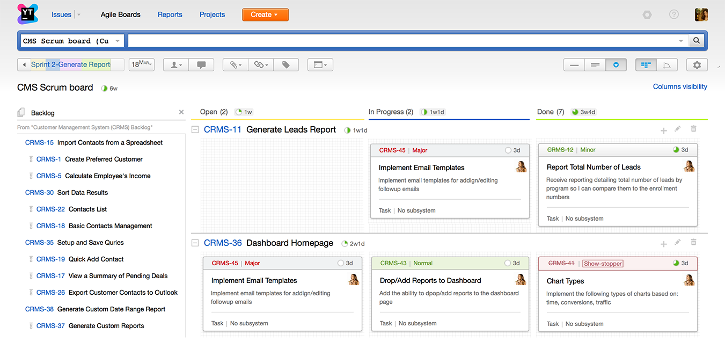Click the assignee avatar on the Chart Types card
Image resolution: width=725 pixels, height=349 pixels.
(x=689, y=280)
